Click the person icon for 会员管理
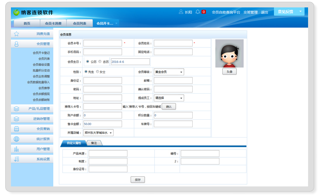Screen dimensions: 319x196 16,44
